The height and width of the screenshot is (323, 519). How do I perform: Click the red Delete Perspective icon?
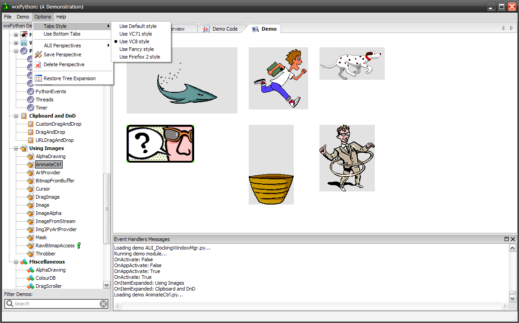point(38,64)
